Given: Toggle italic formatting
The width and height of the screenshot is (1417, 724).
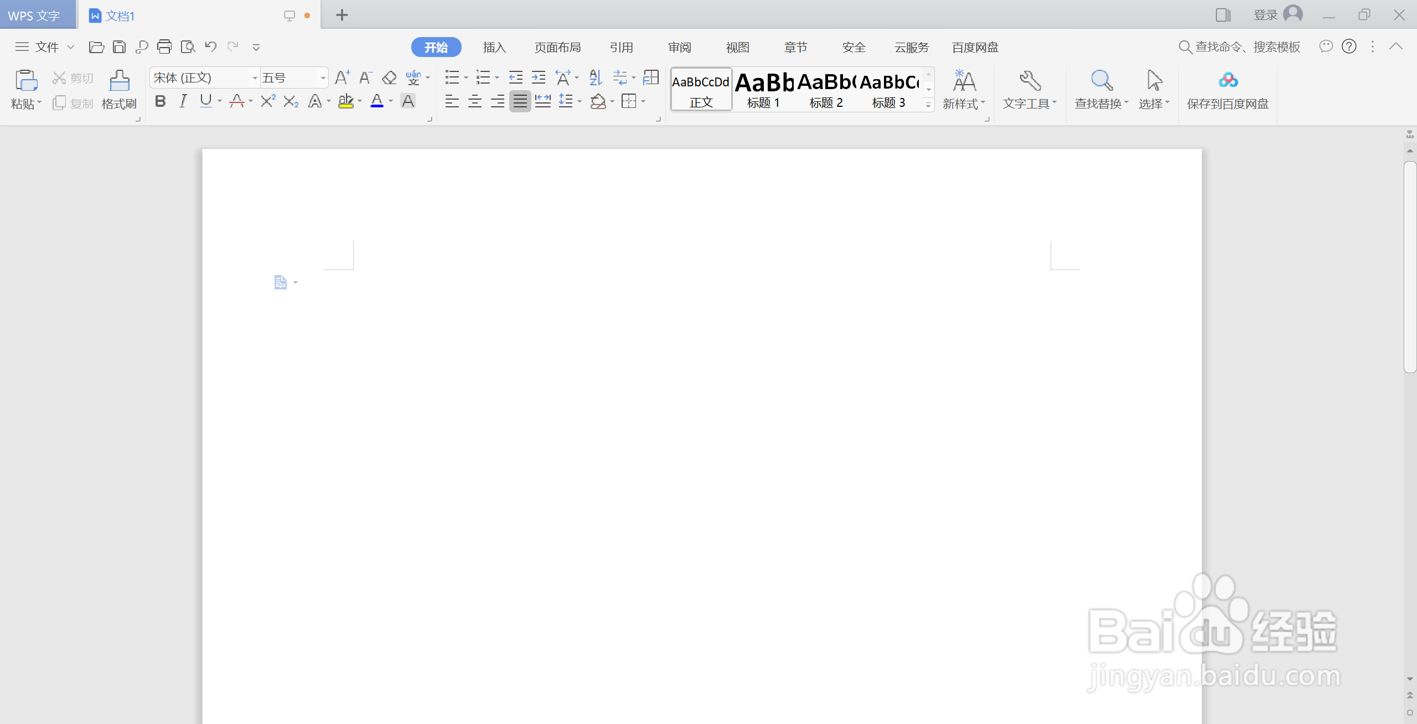Looking at the screenshot, I should [183, 101].
